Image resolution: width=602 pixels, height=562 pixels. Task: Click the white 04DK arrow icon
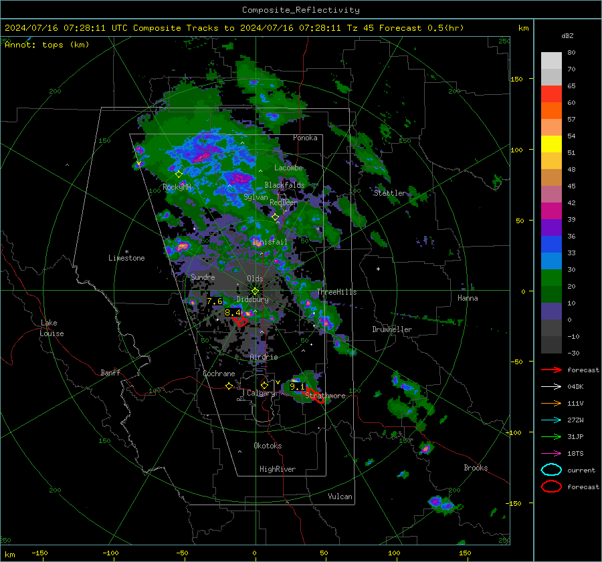click(551, 387)
